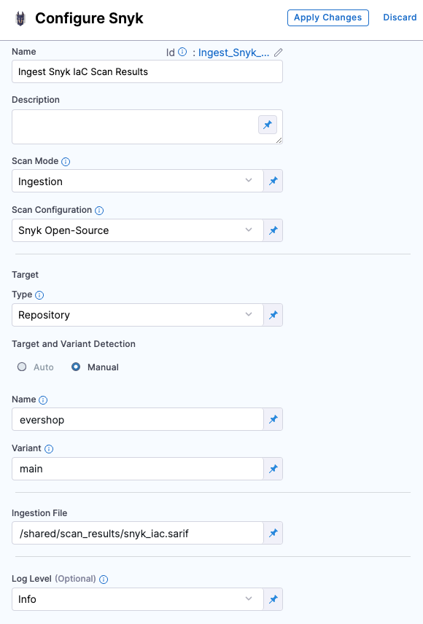This screenshot has width=423, height=624.
Task: Open the Log Level Info dropdown
Action: (138, 599)
